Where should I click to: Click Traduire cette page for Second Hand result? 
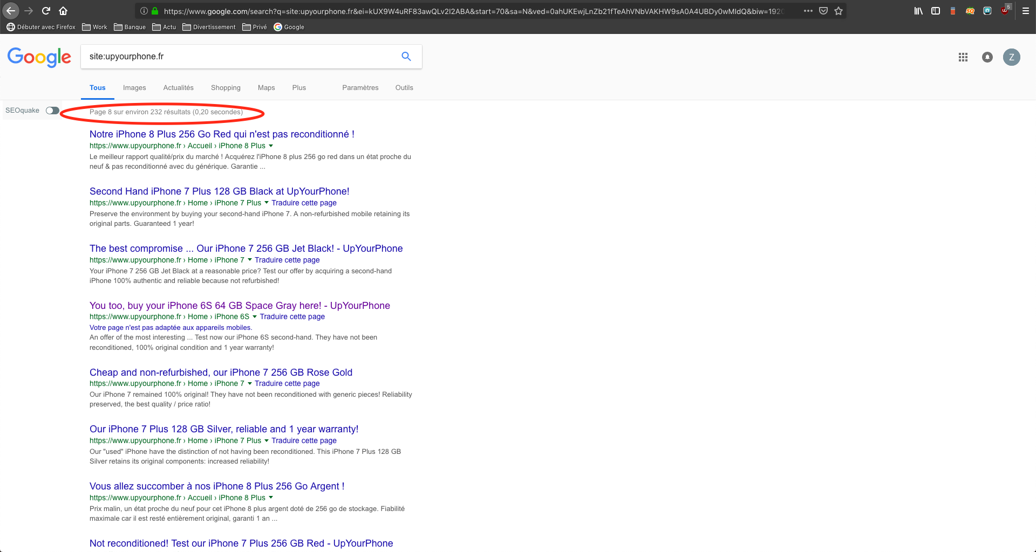pyautogui.click(x=304, y=203)
